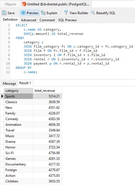The height and width of the screenshot is (185, 135).
Task: Click JOIN payment line in editor
Action: (66, 63)
